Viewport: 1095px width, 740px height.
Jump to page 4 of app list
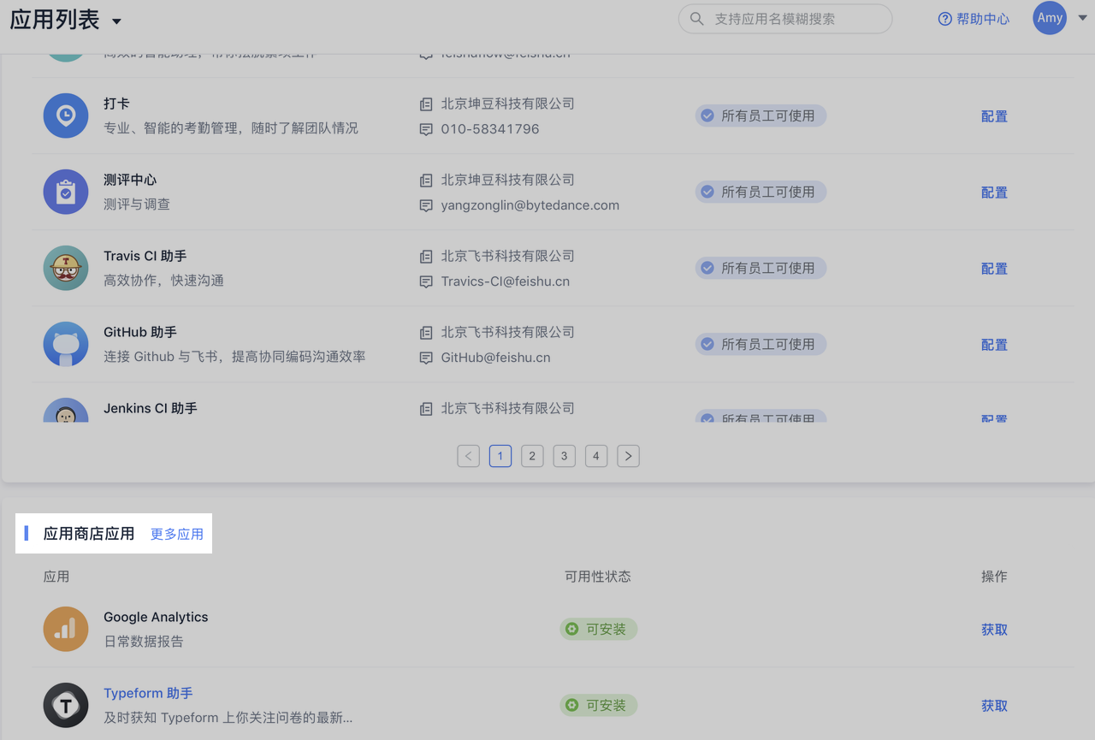coord(596,456)
